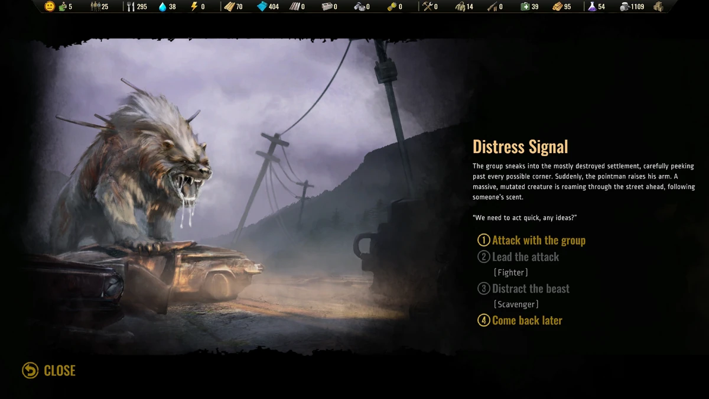The height and width of the screenshot is (399, 709).
Task: Choose the 'Attack with the group' option
Action: click(534, 241)
